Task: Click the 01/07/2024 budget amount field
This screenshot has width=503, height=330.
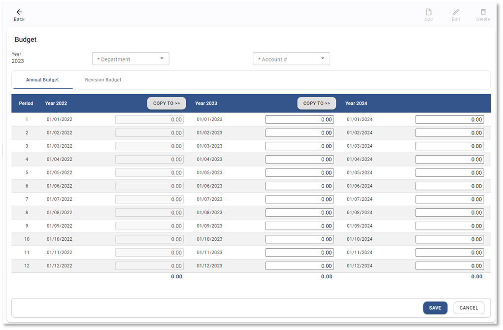Action: point(449,199)
